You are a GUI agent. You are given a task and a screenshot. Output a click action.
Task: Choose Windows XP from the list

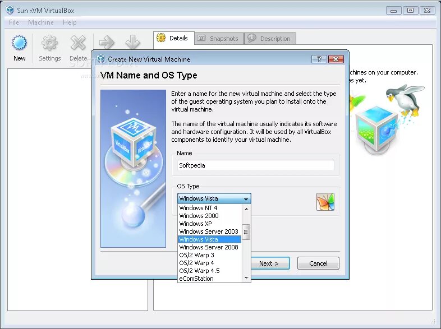[209, 224]
